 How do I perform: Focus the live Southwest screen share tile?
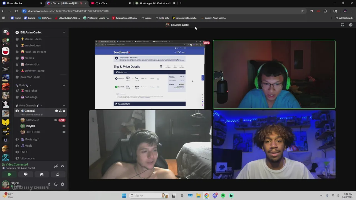(x=150, y=74)
